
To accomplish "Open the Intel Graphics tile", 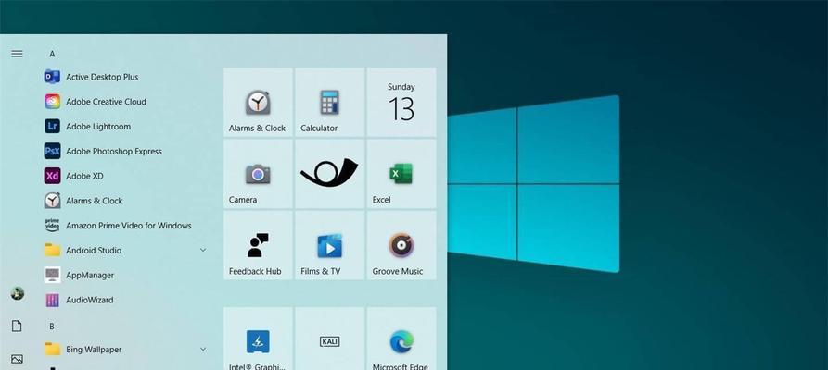I will point(258,339).
